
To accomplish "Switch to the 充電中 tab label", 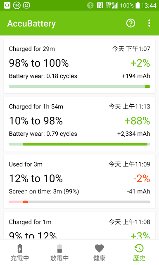I will pos(20,258).
